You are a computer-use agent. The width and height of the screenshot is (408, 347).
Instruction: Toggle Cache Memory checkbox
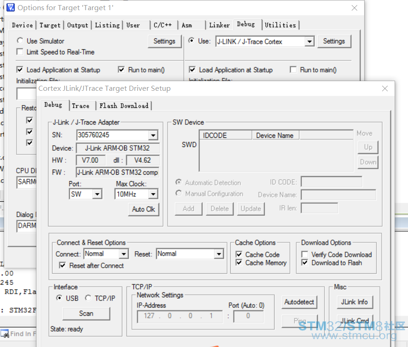pyautogui.click(x=239, y=263)
